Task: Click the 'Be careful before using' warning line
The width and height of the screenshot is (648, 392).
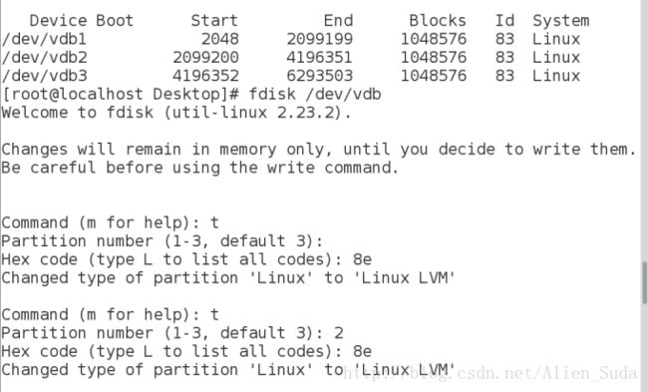Action: pos(200,168)
